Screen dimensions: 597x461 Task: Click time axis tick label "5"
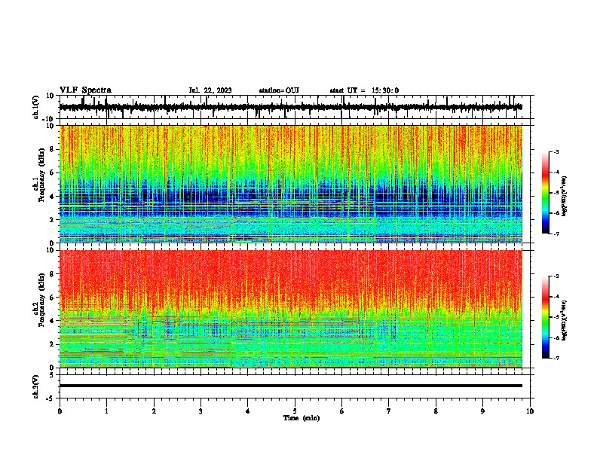click(x=295, y=411)
